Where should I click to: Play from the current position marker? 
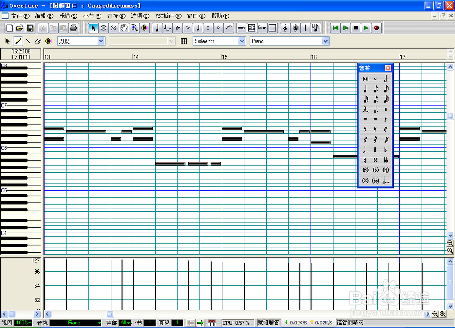(x=346, y=28)
